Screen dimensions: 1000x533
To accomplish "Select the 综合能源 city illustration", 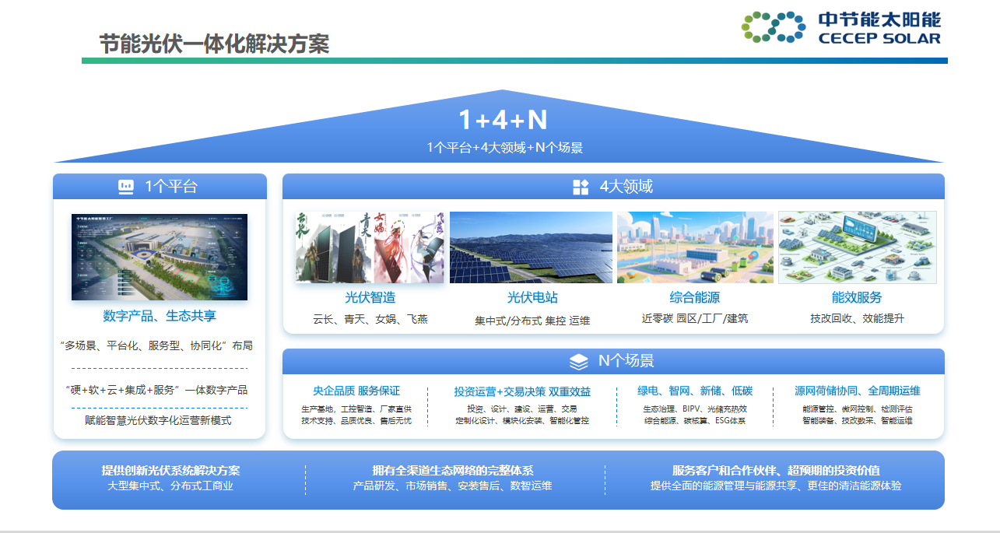I will coord(695,247).
